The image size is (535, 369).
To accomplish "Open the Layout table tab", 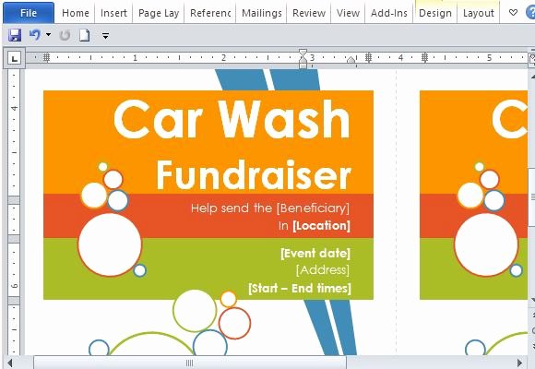I will (479, 13).
